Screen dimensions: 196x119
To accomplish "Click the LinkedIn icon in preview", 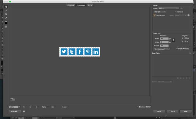I will click(96, 52).
